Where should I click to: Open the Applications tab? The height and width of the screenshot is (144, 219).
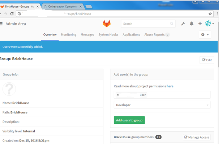(131, 34)
